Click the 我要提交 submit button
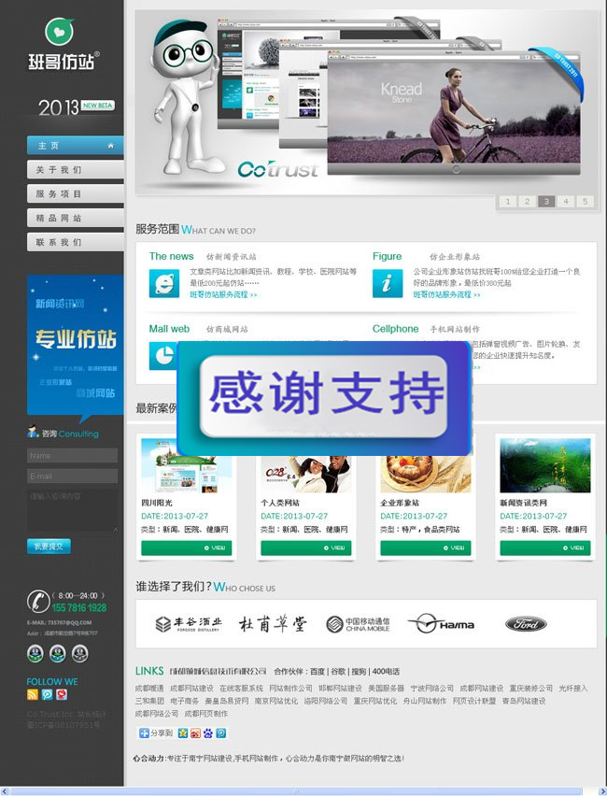Image resolution: width=607 pixels, height=796 pixels. (49, 547)
